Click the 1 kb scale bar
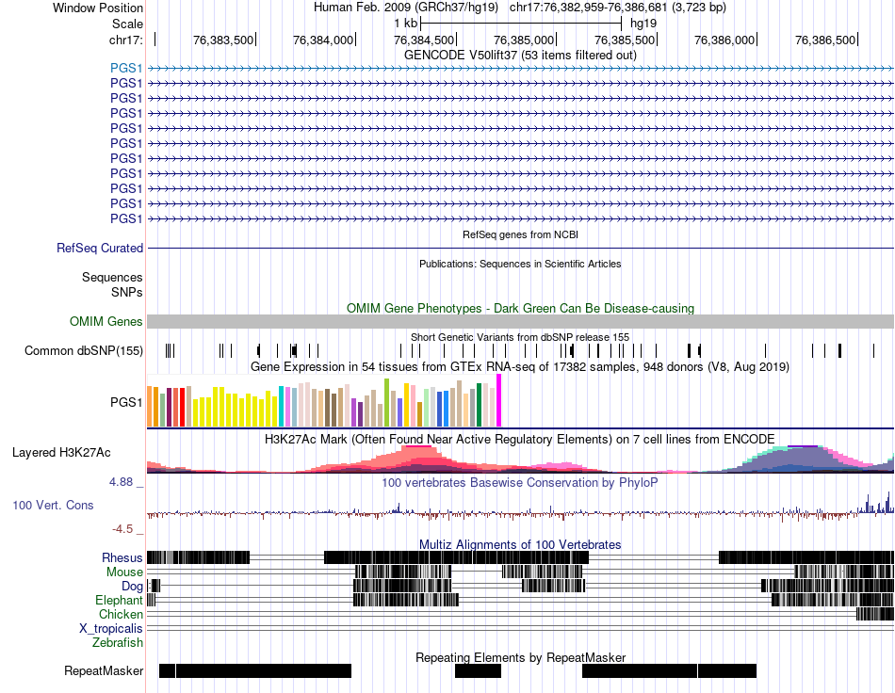This screenshot has height=693, width=895. (x=521, y=24)
